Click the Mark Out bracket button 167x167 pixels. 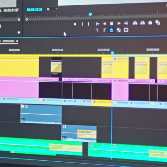89,24
